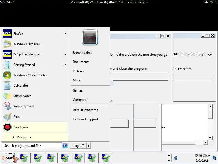
Task: Open Sticky Notes
Action: pyautogui.click(x=35, y=96)
